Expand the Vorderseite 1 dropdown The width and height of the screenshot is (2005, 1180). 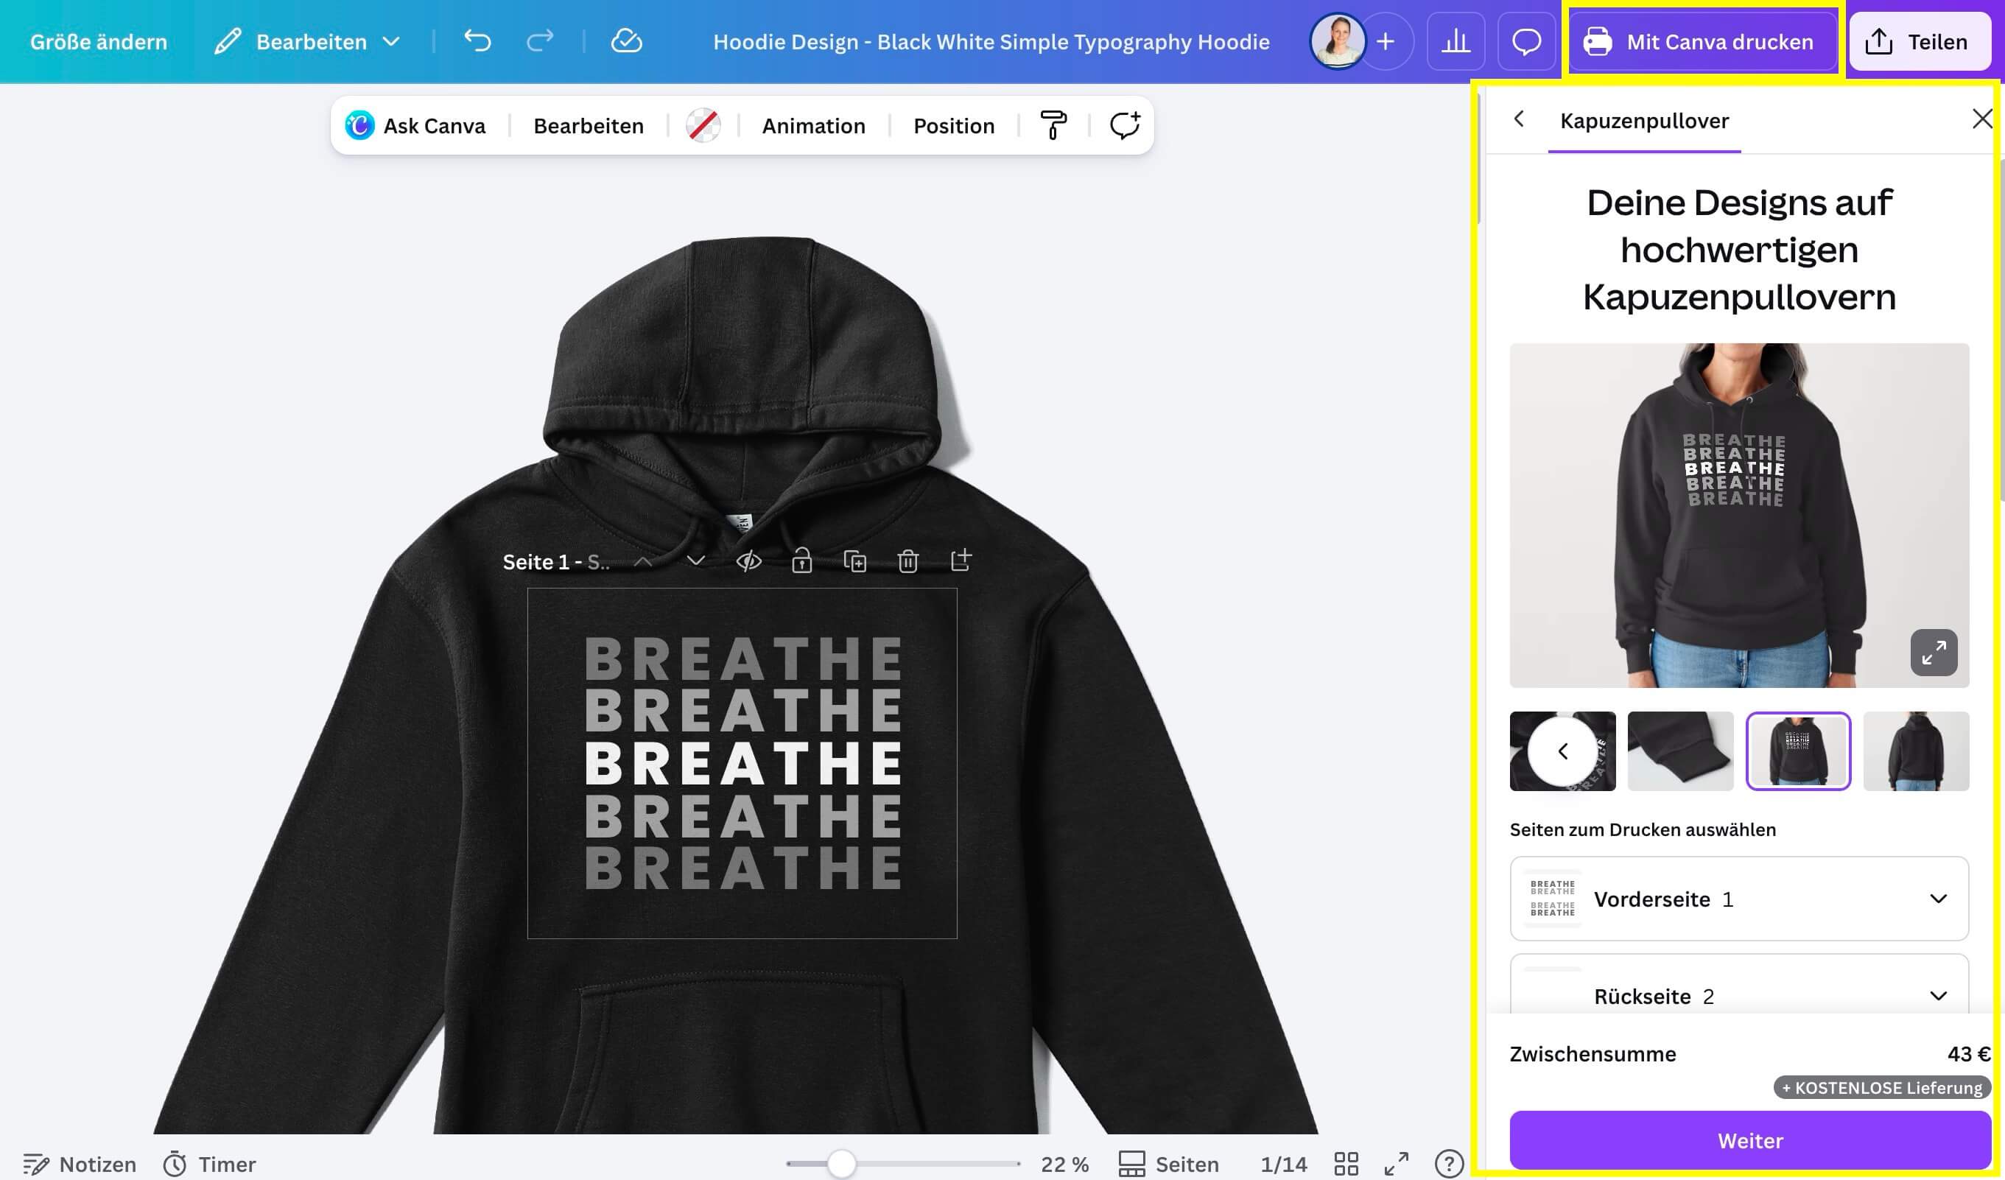(x=1937, y=899)
